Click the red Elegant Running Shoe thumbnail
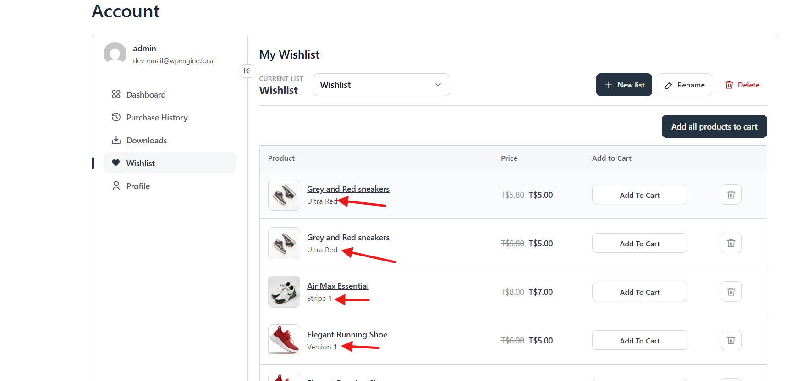This screenshot has height=381, width=802. (x=284, y=340)
